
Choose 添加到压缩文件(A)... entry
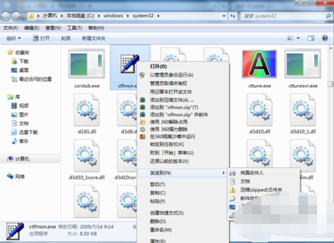coord(183,100)
